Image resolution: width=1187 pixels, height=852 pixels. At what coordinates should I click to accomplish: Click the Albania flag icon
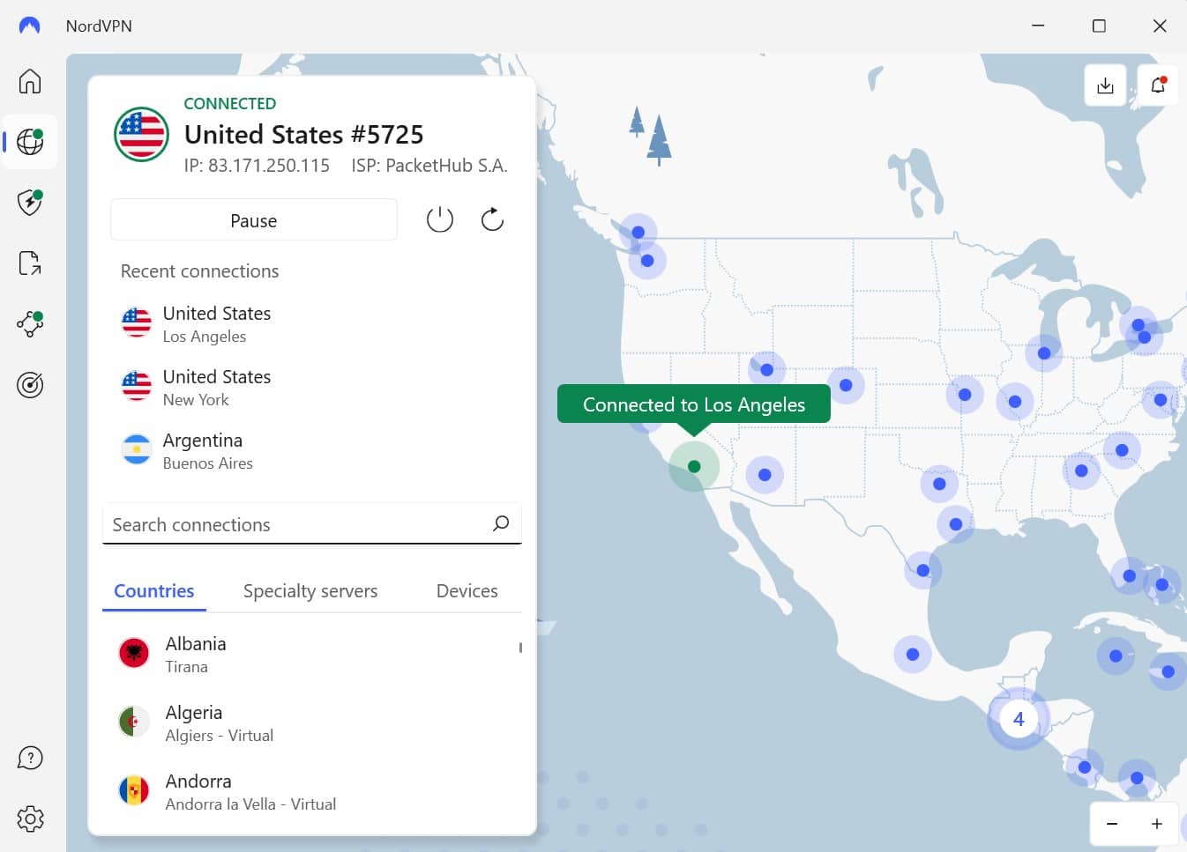click(134, 653)
